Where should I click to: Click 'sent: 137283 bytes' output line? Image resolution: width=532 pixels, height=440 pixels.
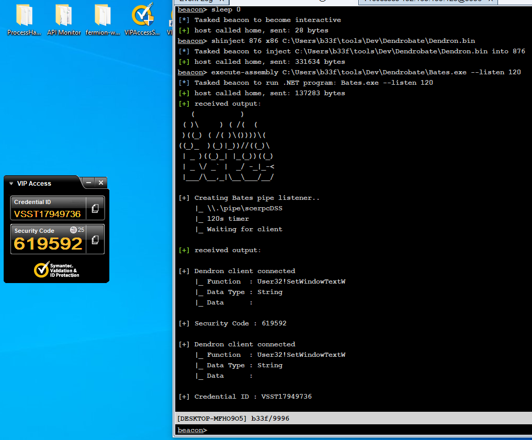pos(262,93)
